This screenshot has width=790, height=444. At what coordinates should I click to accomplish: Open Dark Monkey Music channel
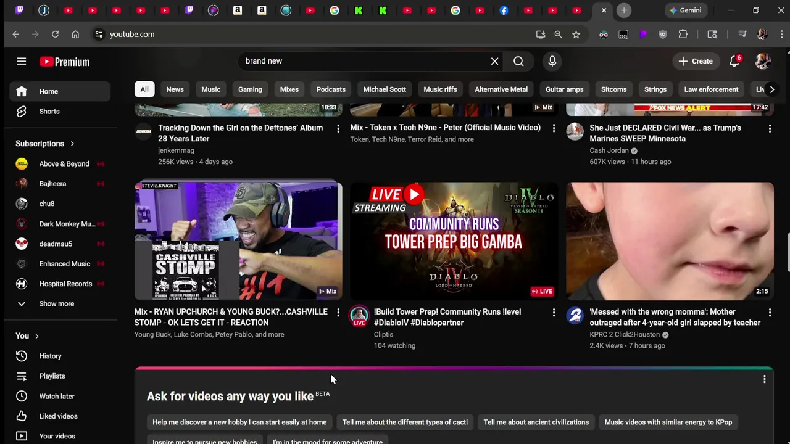tap(60, 224)
